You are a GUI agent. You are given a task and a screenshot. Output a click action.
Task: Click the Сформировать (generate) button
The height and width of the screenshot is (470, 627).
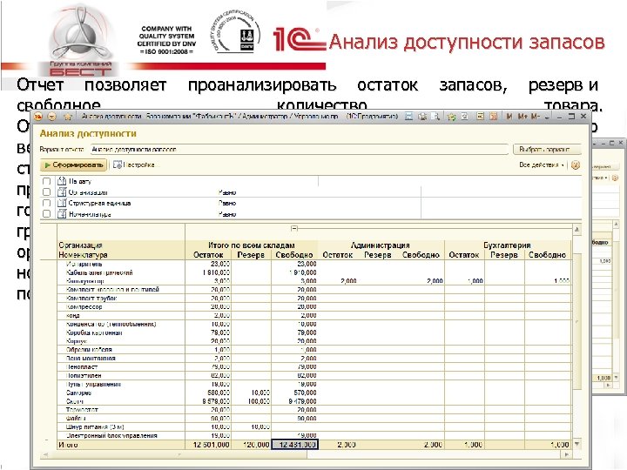pyautogui.click(x=73, y=164)
